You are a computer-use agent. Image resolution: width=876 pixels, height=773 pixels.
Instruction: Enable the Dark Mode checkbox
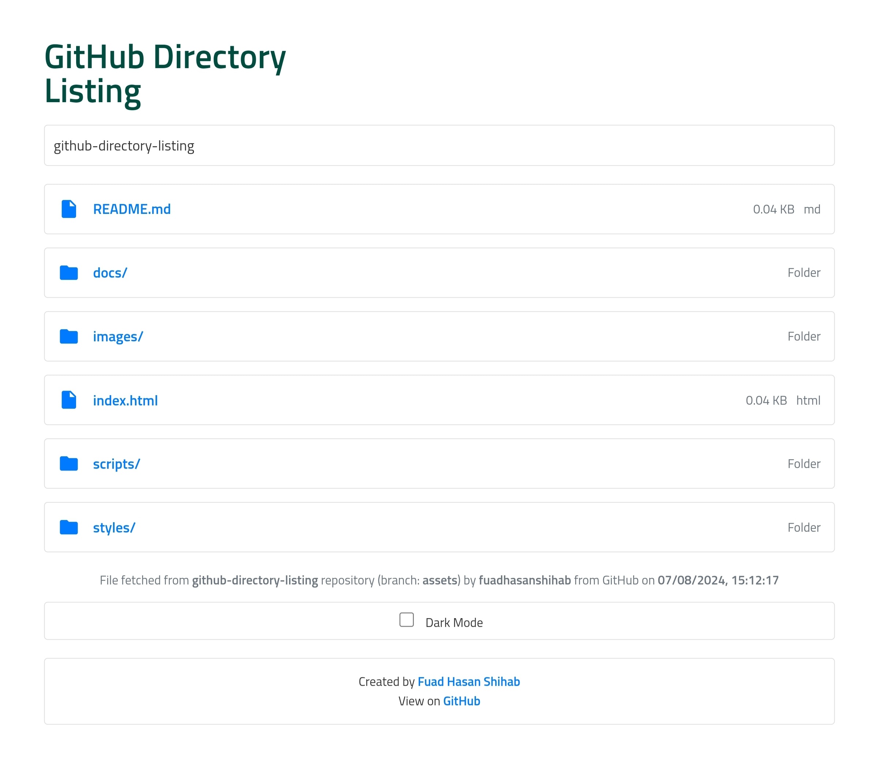click(x=406, y=620)
